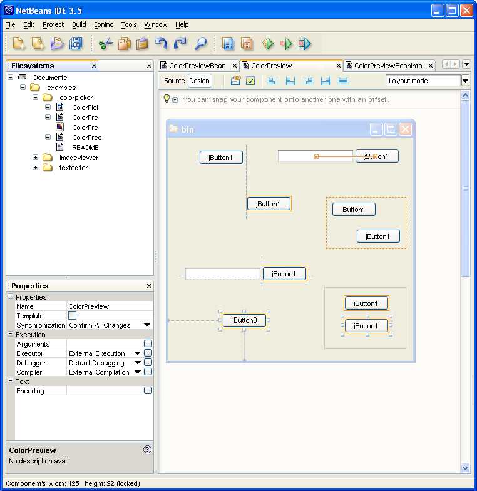Save all using the floppy disk icon
Screen dimensions: 477x491
[76, 43]
